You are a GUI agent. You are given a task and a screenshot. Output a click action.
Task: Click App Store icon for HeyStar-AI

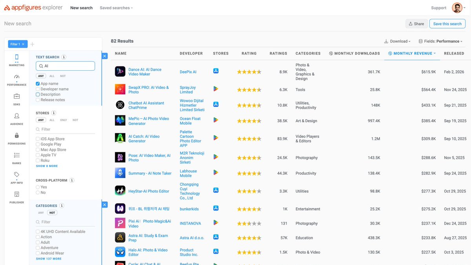215,190
